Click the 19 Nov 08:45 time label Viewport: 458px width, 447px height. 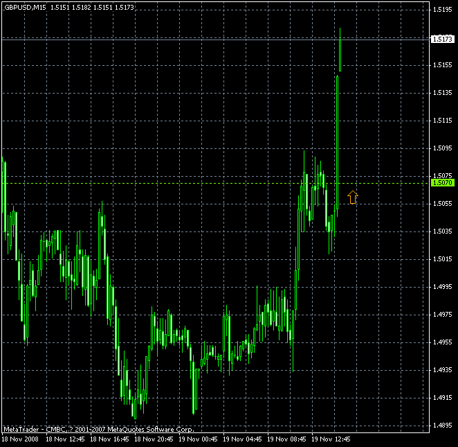click(286, 439)
